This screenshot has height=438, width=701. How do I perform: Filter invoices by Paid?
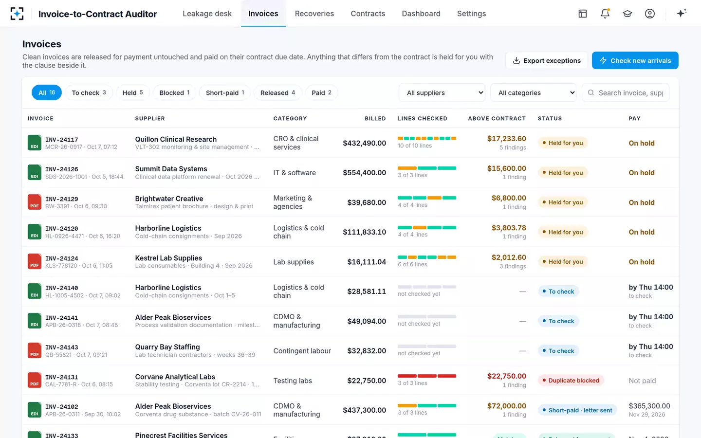click(x=321, y=92)
